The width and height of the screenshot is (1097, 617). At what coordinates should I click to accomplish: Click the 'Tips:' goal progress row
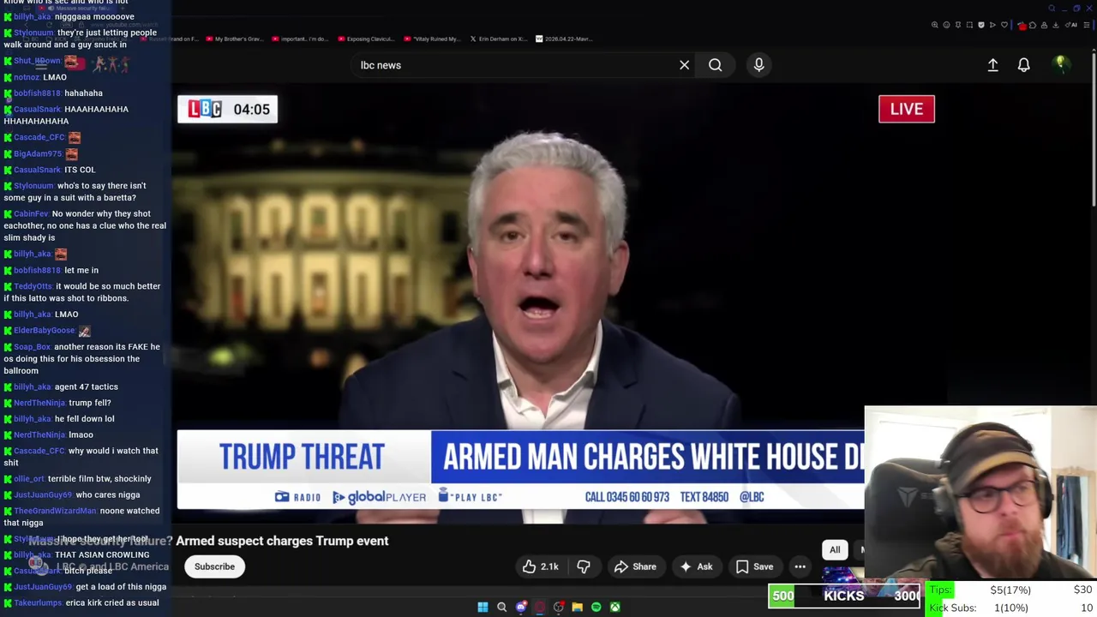1010,590
